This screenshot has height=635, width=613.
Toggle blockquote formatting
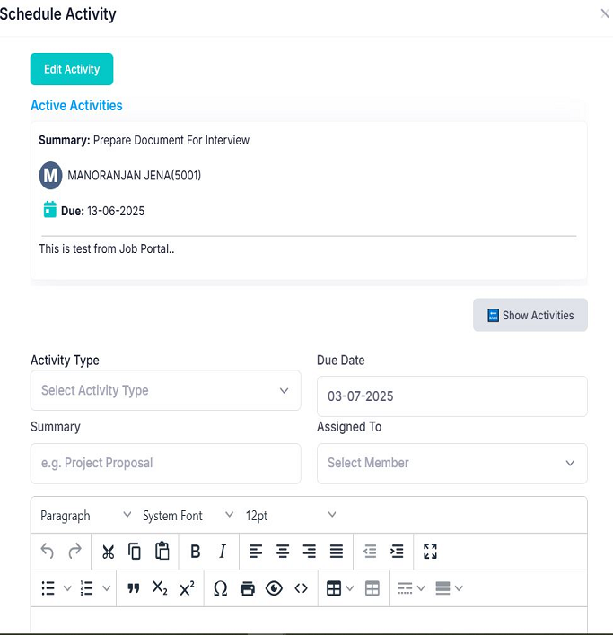point(134,588)
